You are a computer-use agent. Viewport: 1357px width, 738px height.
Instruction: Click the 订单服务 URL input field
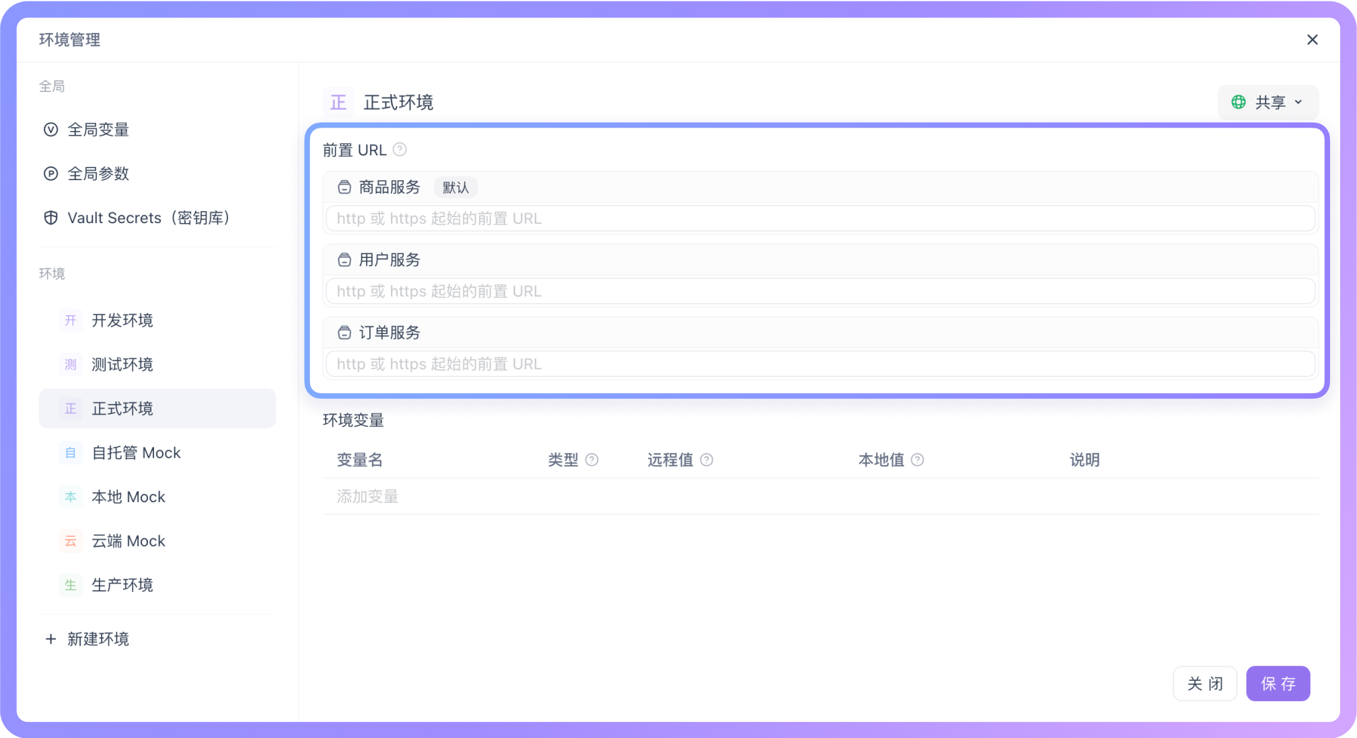(x=820, y=364)
